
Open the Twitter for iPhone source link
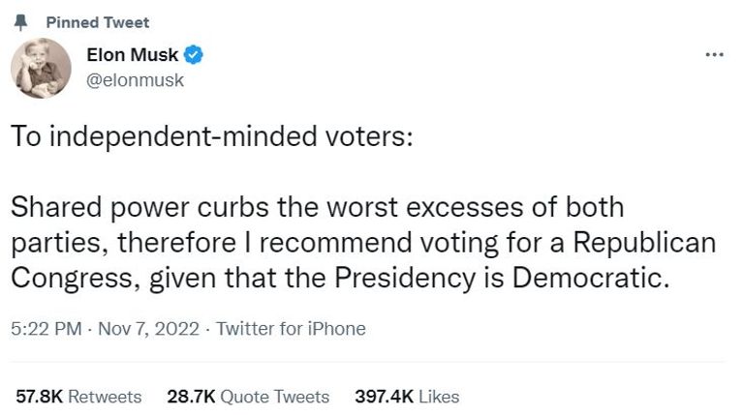tap(291, 329)
